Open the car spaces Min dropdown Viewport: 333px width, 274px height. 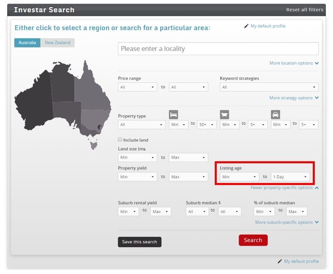(x=280, y=125)
